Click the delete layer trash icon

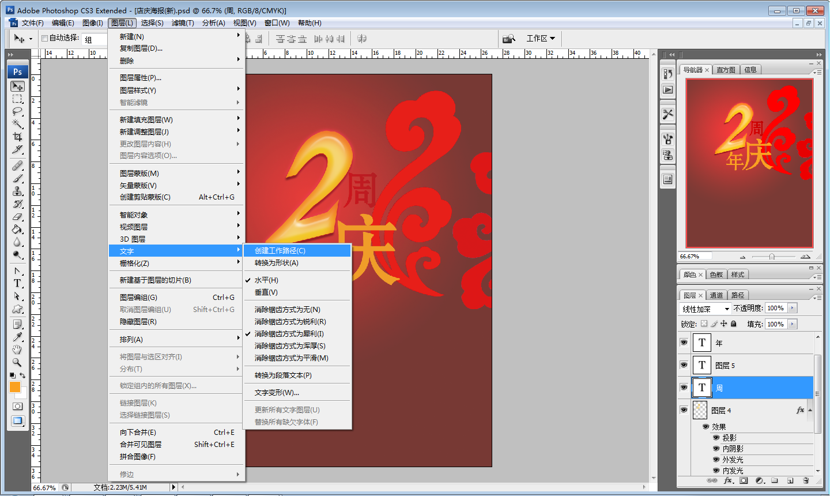click(x=806, y=480)
